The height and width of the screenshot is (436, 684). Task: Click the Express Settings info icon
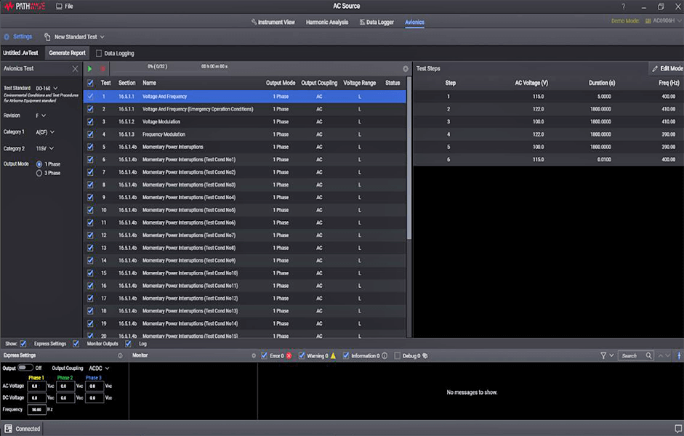click(x=121, y=356)
